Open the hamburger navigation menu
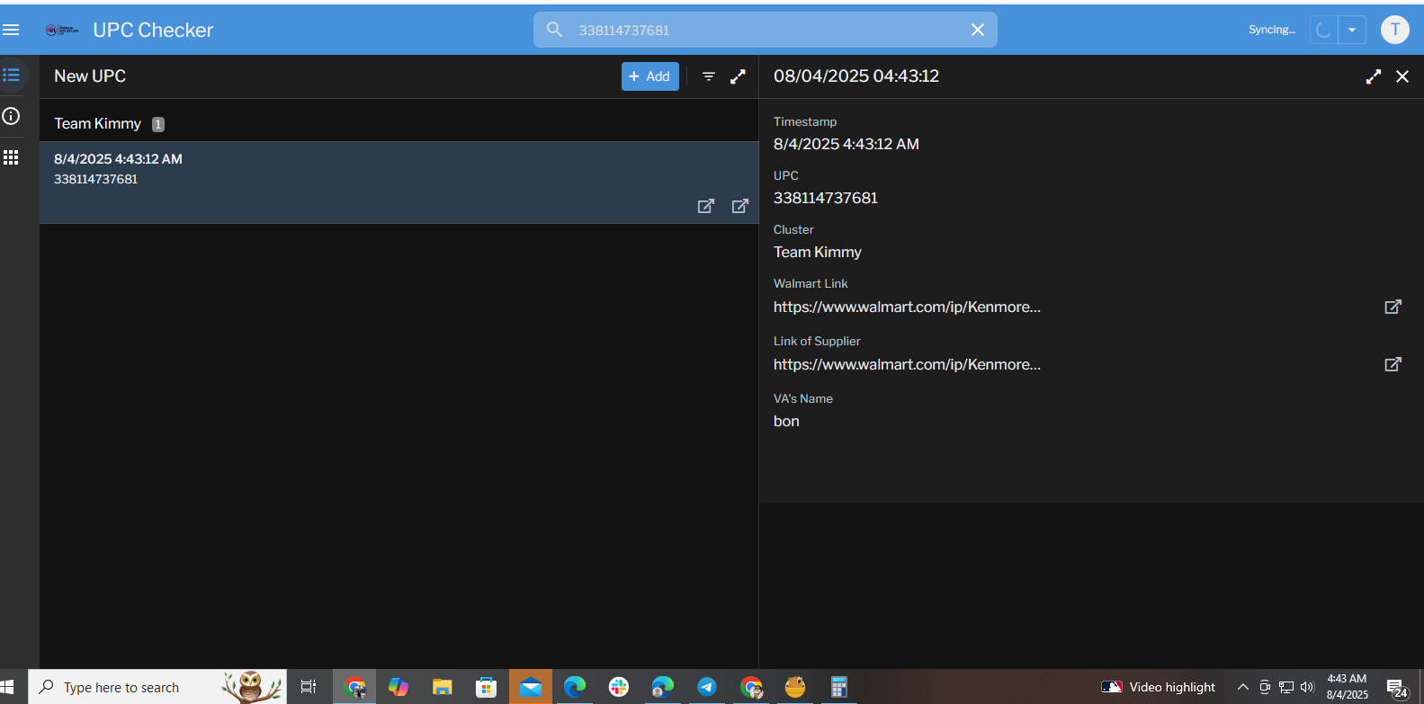The height and width of the screenshot is (704, 1424). tap(11, 30)
